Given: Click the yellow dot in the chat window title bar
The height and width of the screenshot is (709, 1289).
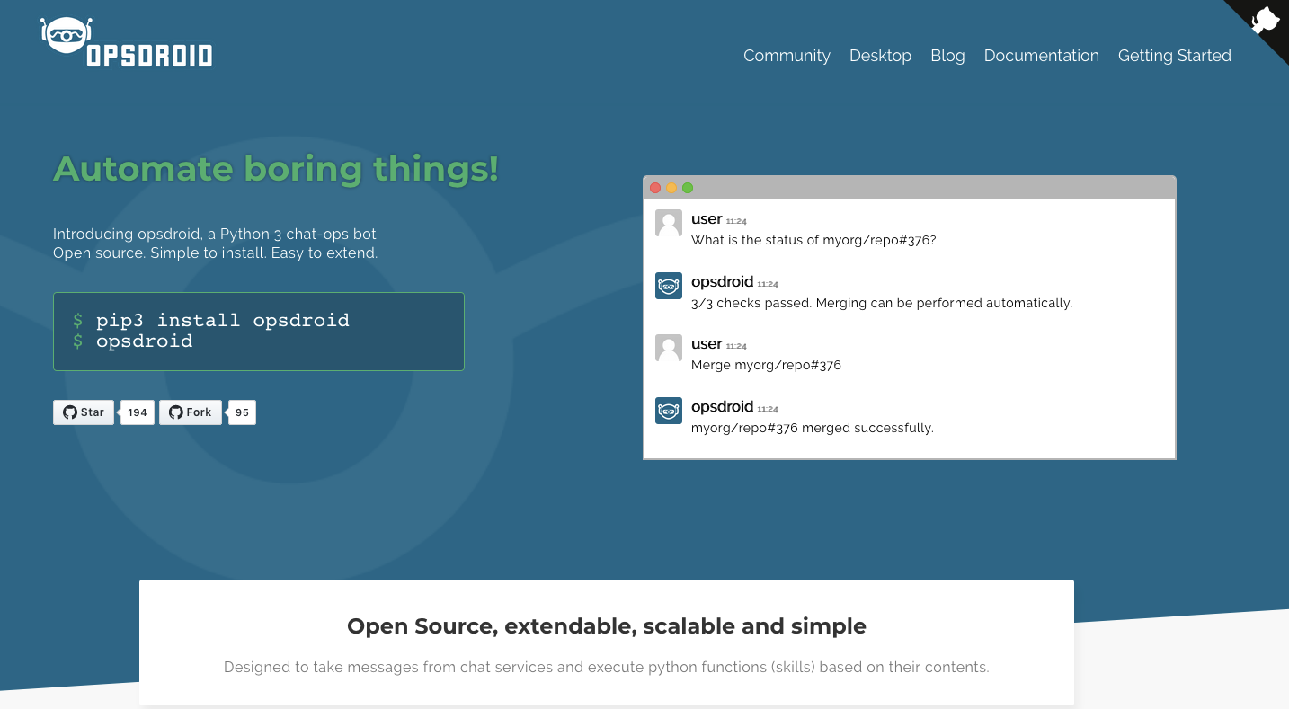Looking at the screenshot, I should click(x=671, y=188).
